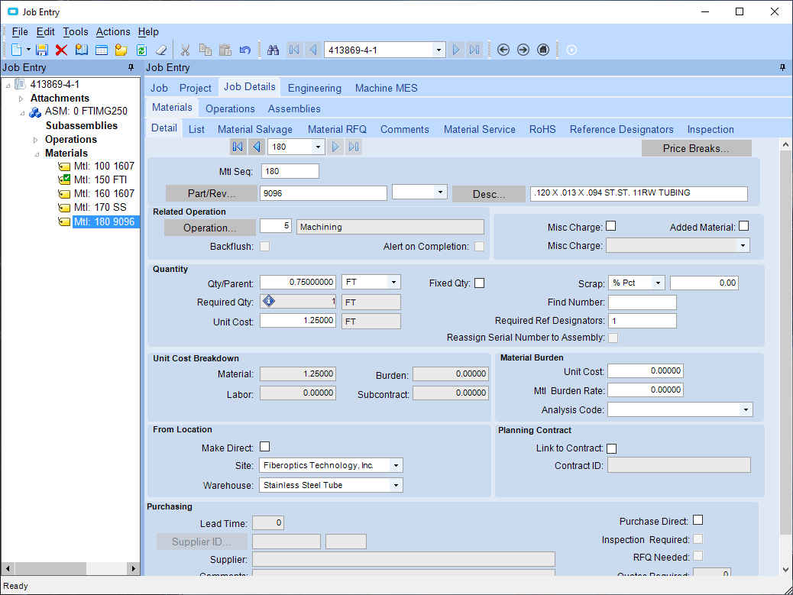Click the Undo arrow icon
The height and width of the screenshot is (595, 793).
pyautogui.click(x=244, y=50)
